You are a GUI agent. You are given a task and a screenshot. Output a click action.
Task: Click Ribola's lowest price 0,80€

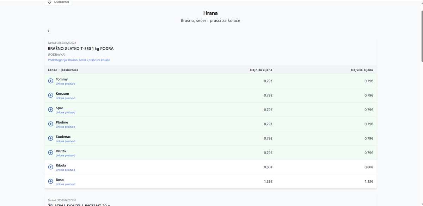268,167
